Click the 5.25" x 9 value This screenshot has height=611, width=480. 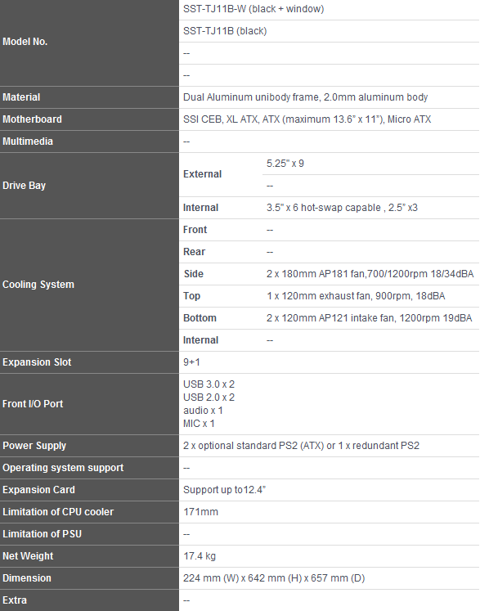click(285, 164)
